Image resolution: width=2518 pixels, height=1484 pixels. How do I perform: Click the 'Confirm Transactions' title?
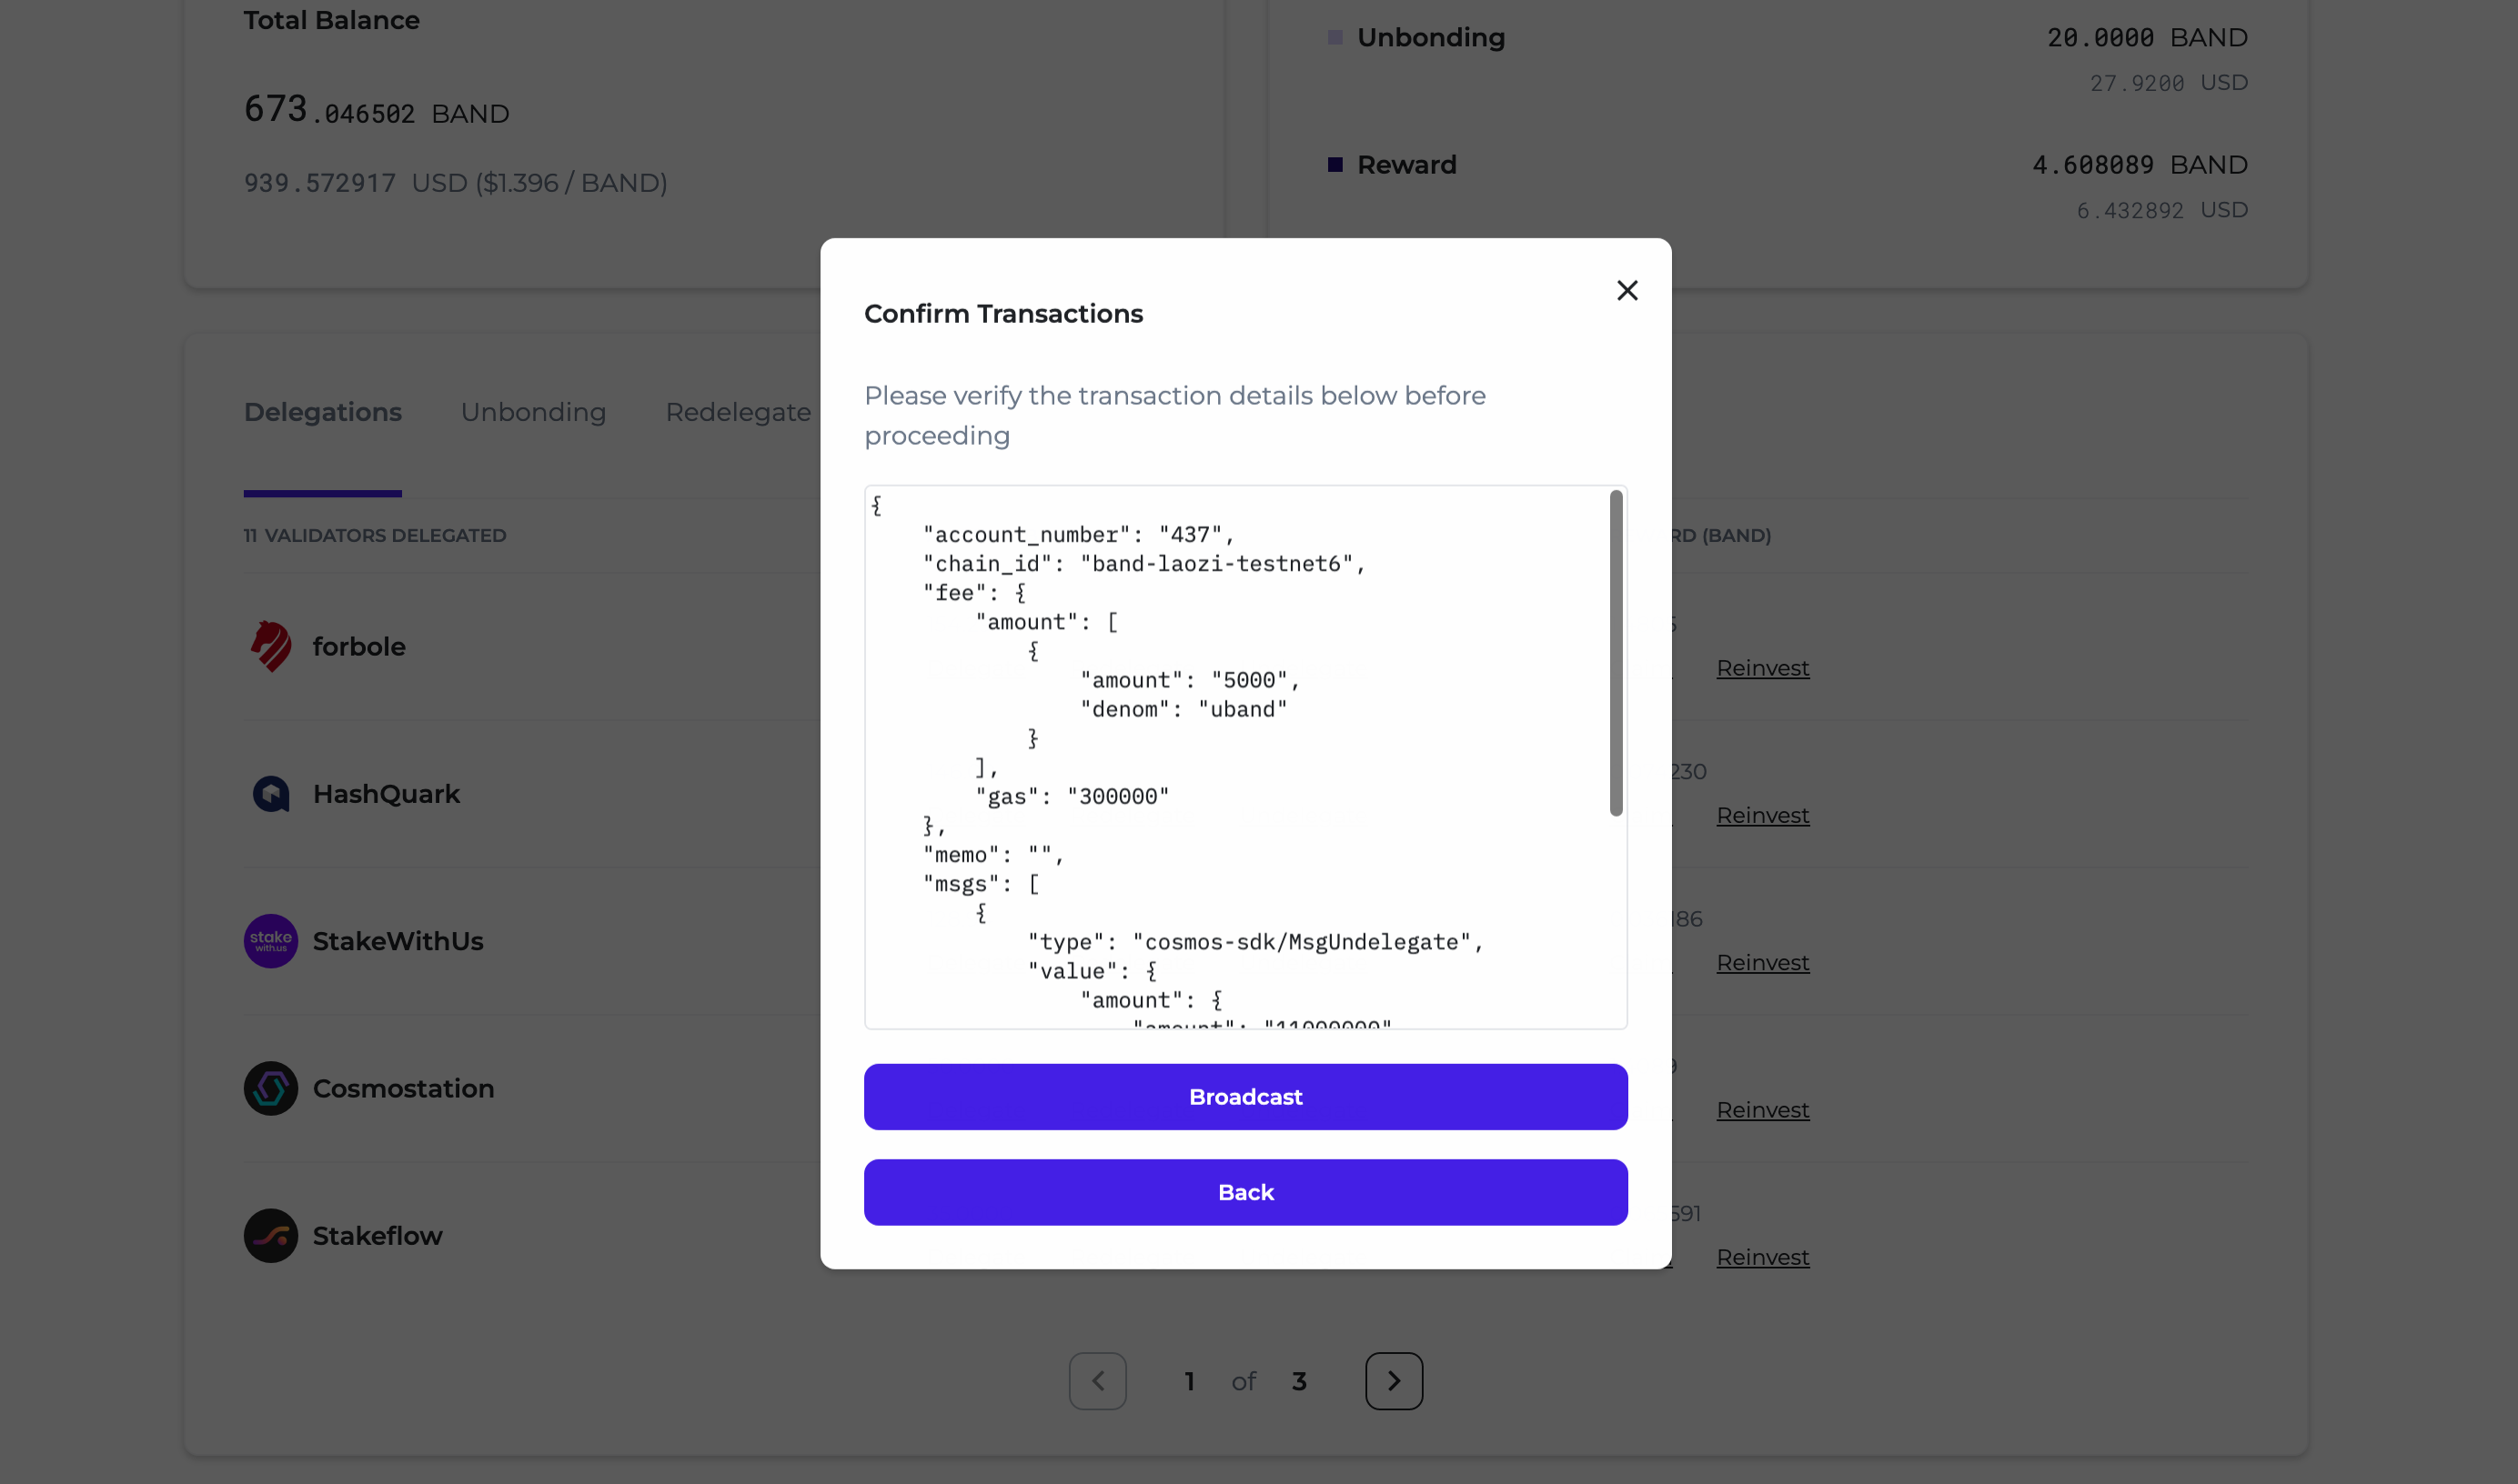pyautogui.click(x=1003, y=313)
